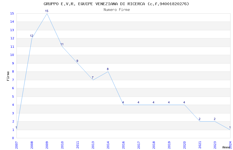233x150 pixels.
Task: Select the data label 12 above 2008
Action: (32, 36)
